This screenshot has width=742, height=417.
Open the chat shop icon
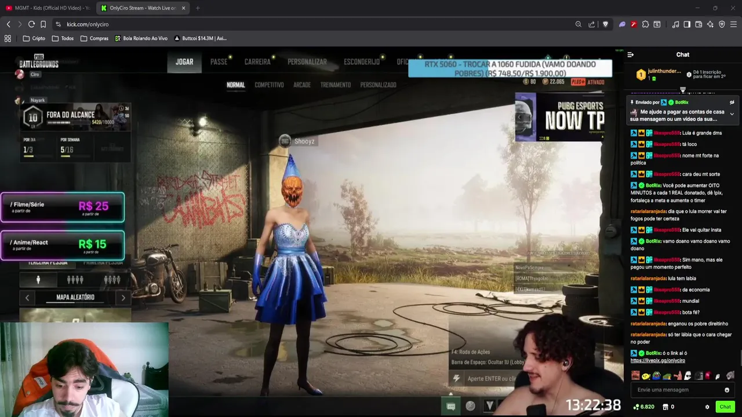665,407
